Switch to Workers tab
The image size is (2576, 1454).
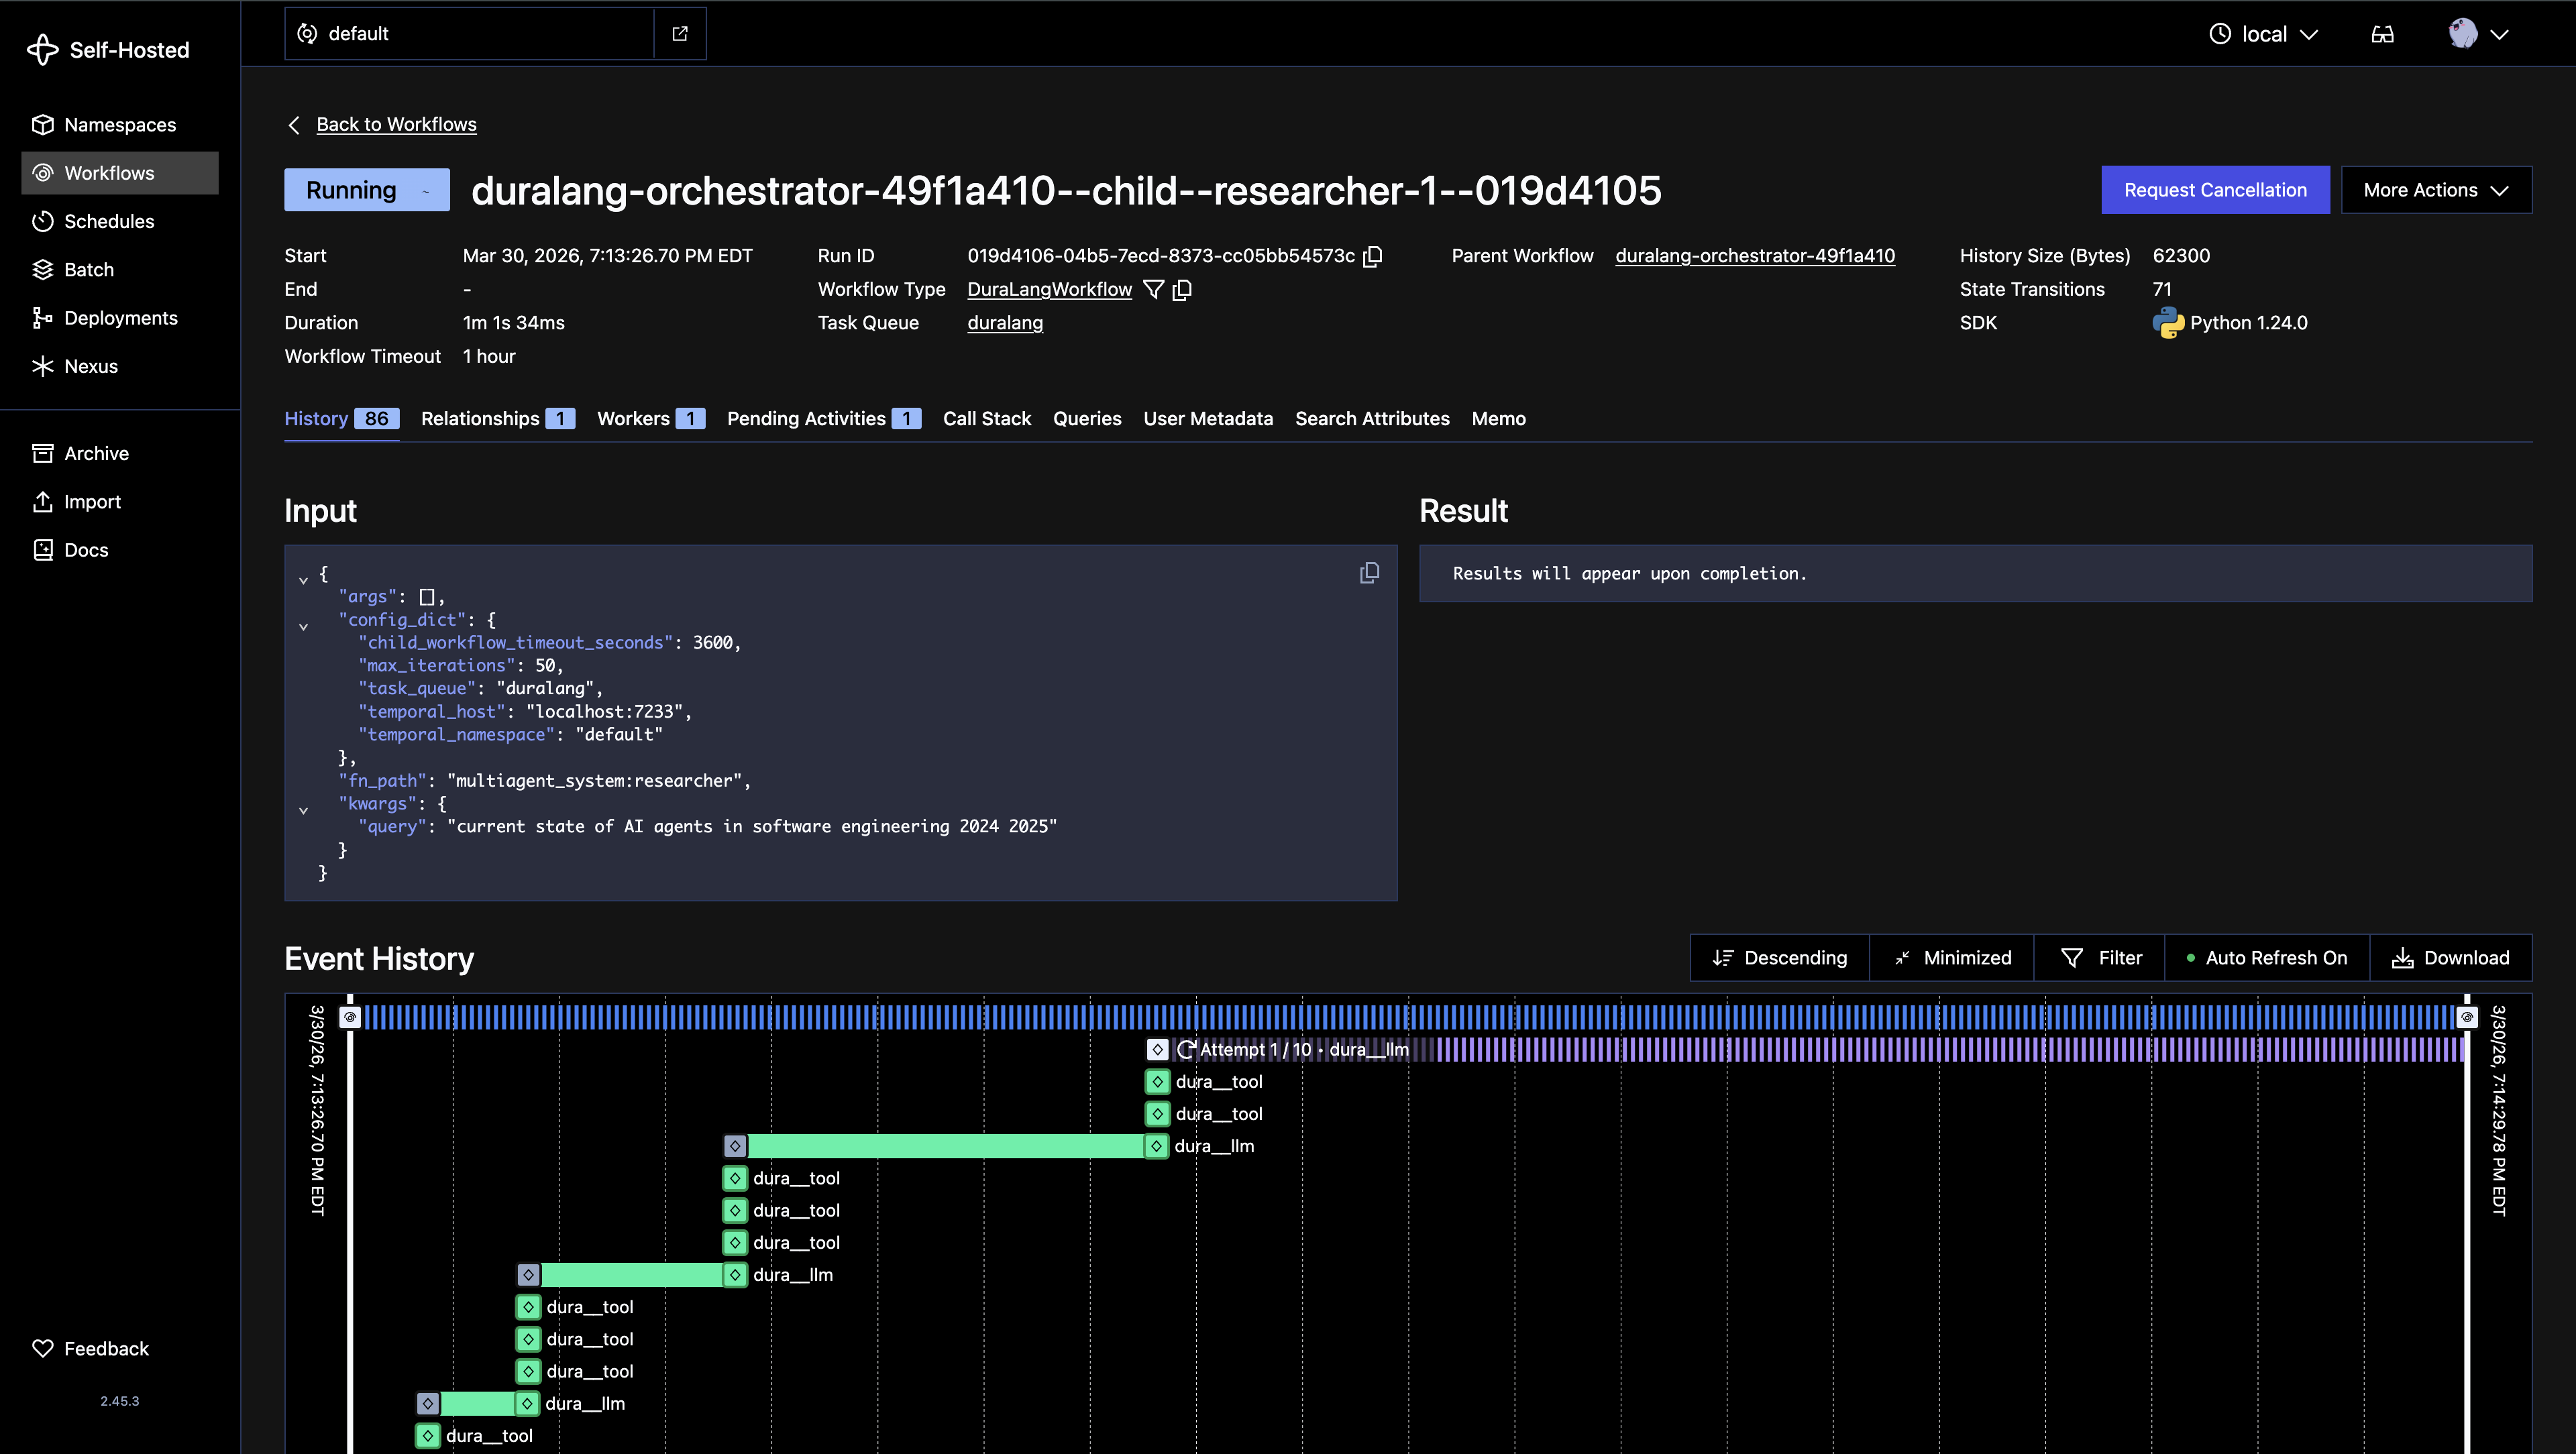click(x=651, y=419)
